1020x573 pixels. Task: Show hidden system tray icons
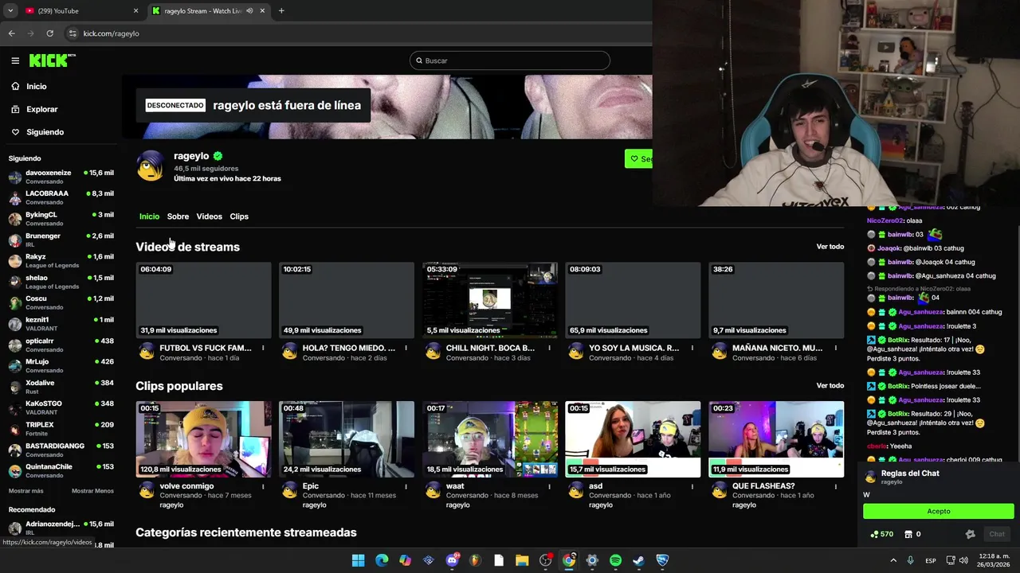(x=892, y=560)
